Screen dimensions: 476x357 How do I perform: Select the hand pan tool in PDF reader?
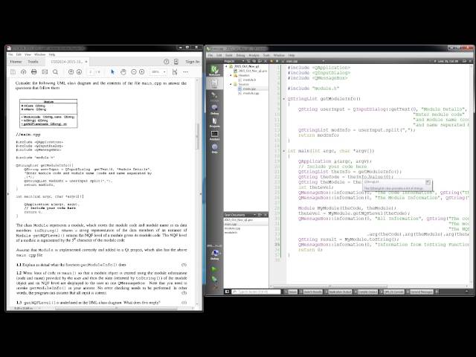coord(123,72)
